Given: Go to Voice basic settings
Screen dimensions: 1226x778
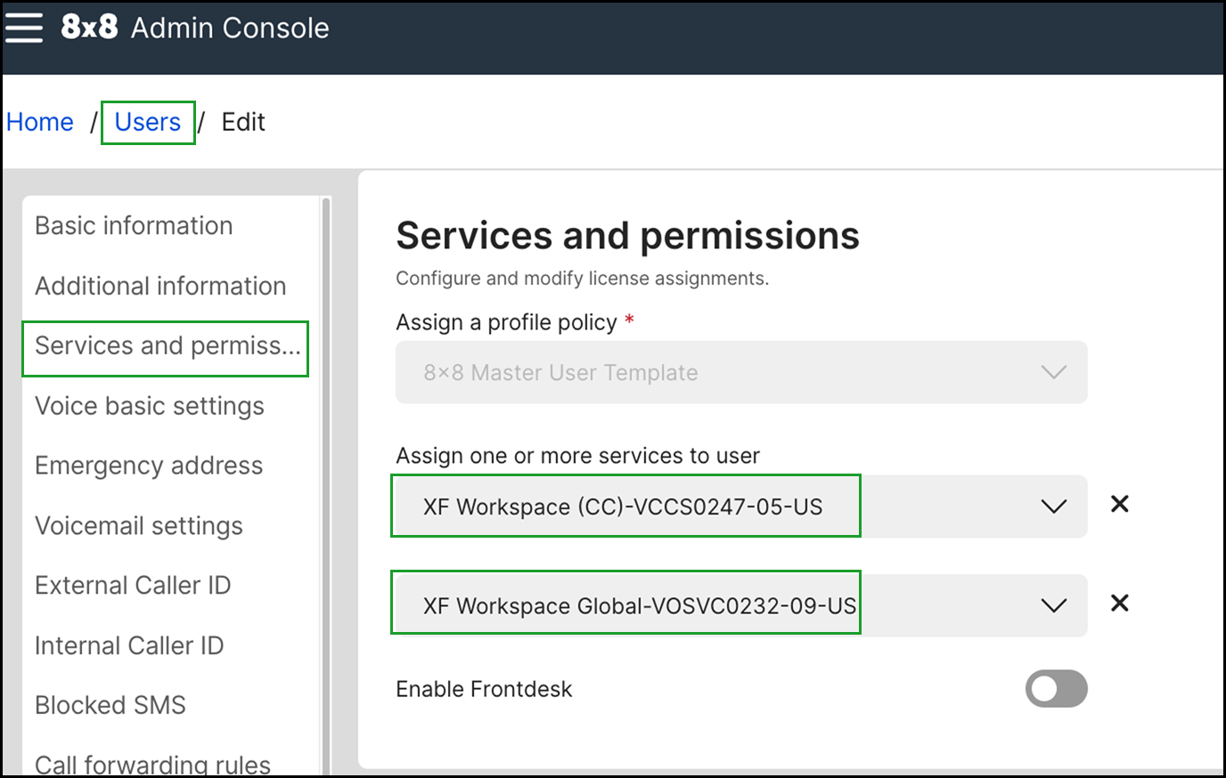Looking at the screenshot, I should click(150, 406).
